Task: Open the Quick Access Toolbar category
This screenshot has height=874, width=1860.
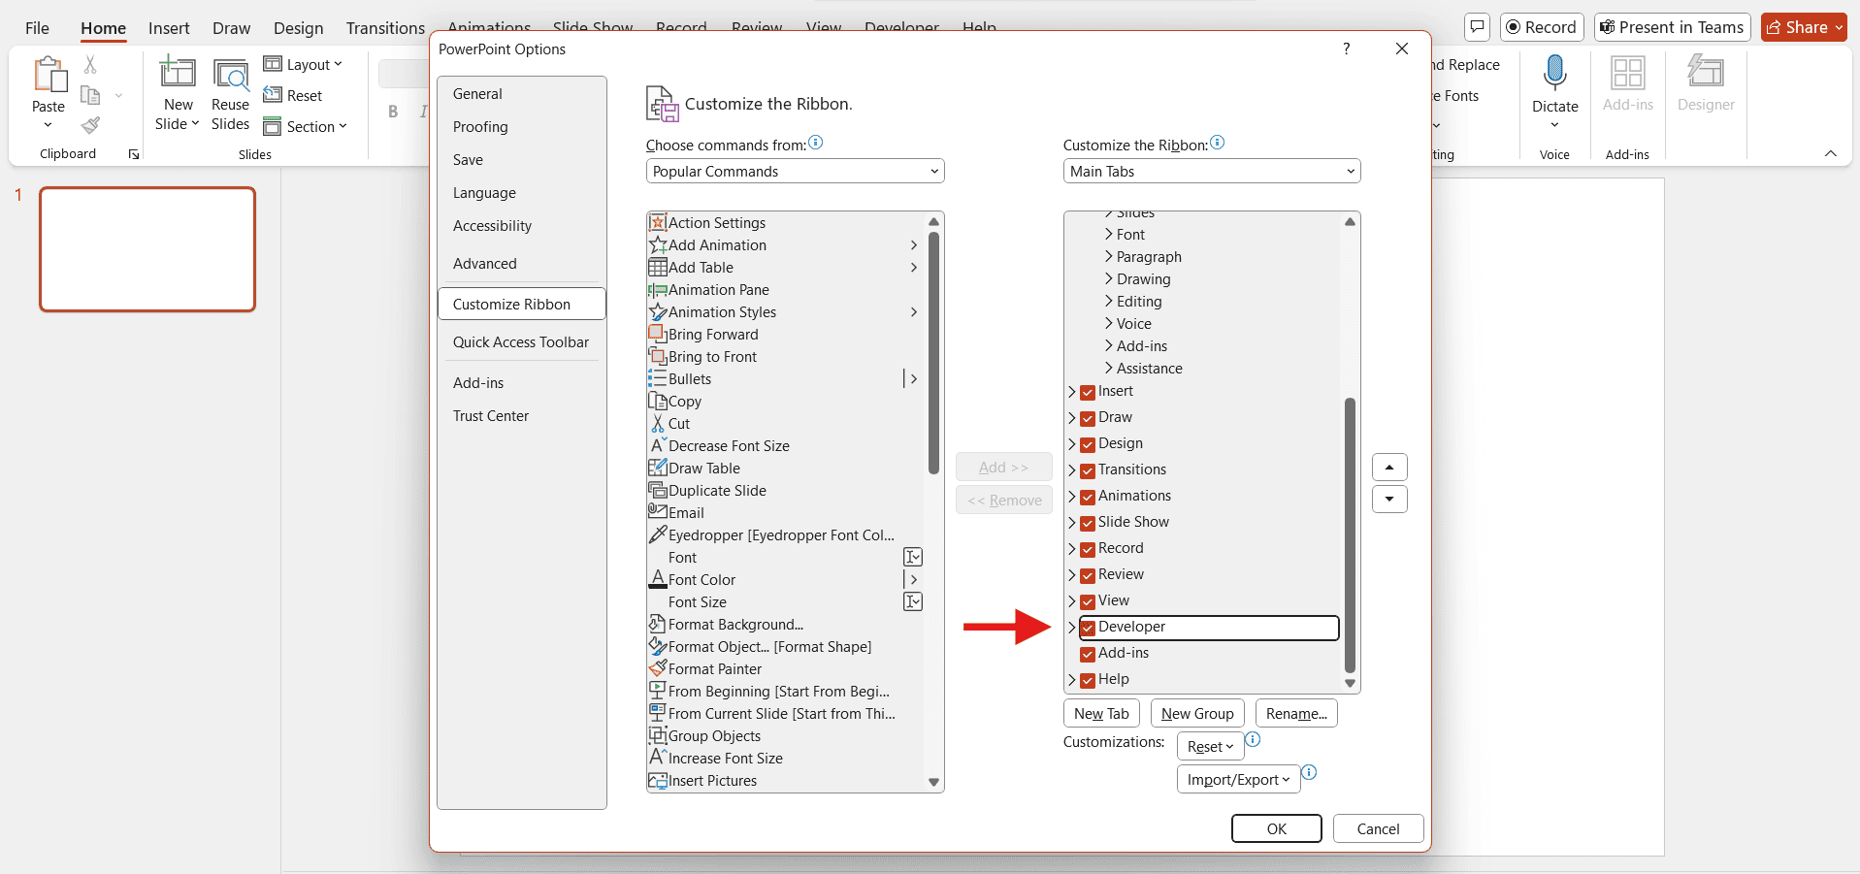Action: (x=522, y=342)
